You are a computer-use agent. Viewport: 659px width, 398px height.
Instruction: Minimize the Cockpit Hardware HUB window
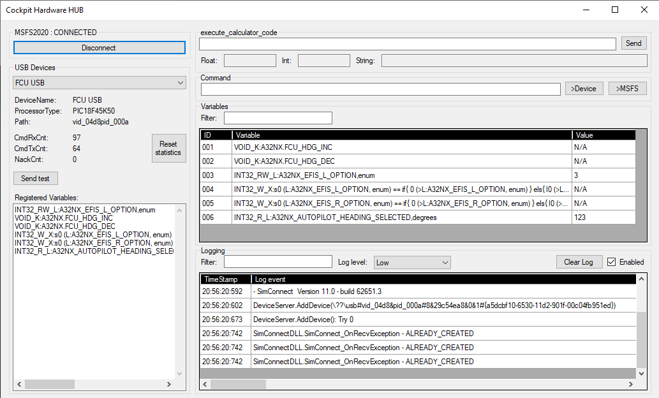point(586,10)
